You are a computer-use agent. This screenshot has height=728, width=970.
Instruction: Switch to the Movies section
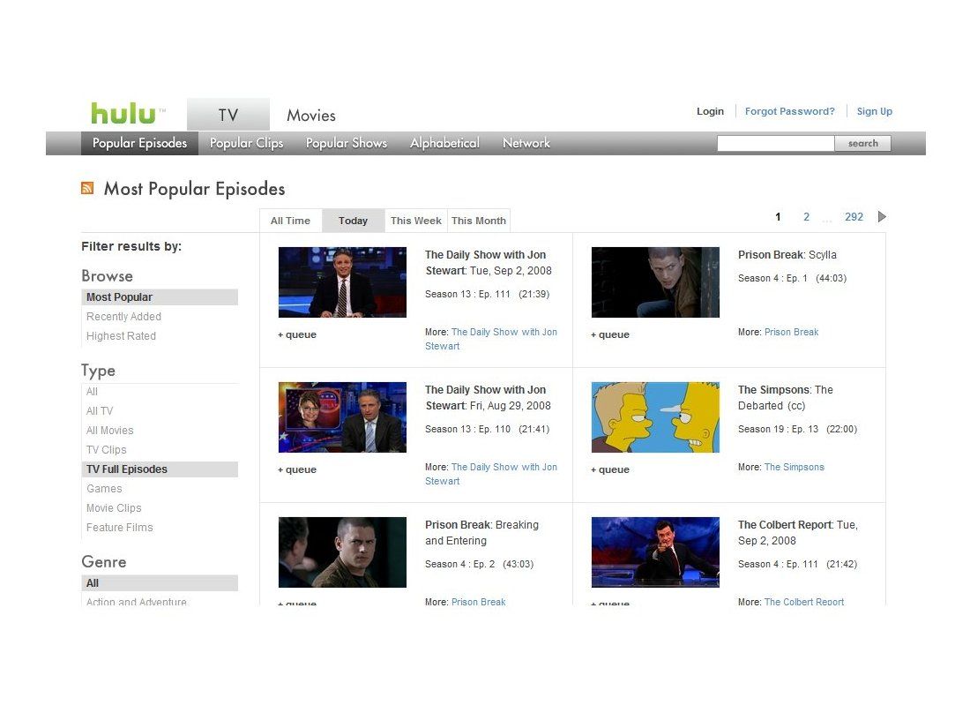[310, 115]
